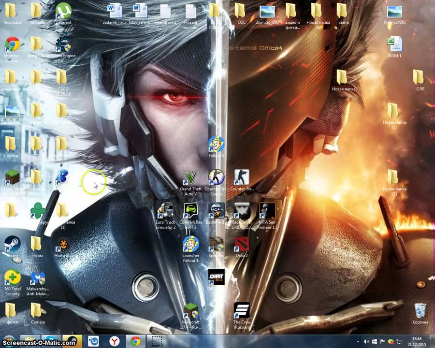Open Launcher Fallout 4 shortcut

point(191,249)
